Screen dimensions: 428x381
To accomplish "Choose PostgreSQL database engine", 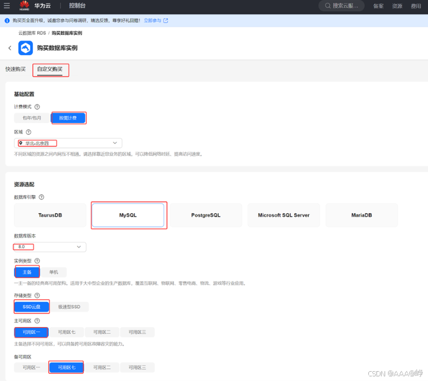I will point(206,215).
